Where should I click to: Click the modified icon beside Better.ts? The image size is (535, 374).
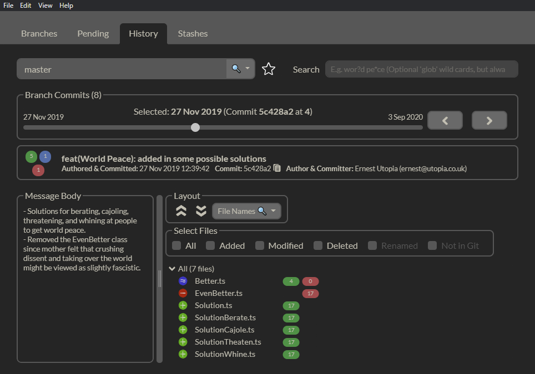[183, 281]
